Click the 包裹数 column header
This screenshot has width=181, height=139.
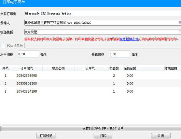(x=114, y=68)
